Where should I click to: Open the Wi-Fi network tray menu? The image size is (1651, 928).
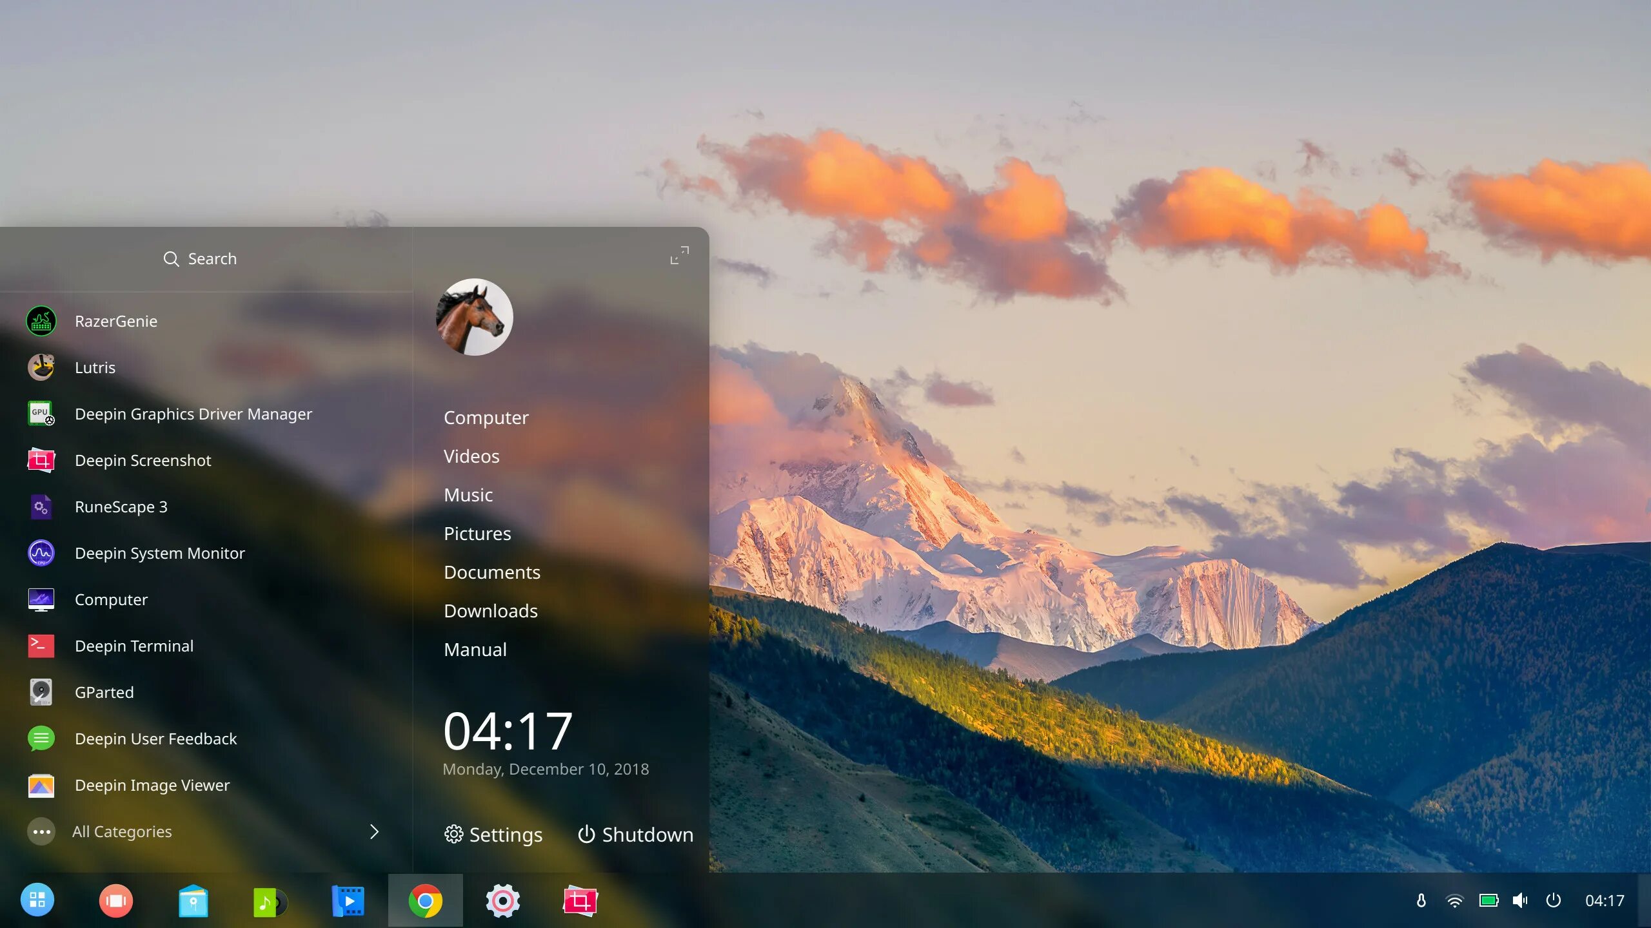[x=1454, y=900]
